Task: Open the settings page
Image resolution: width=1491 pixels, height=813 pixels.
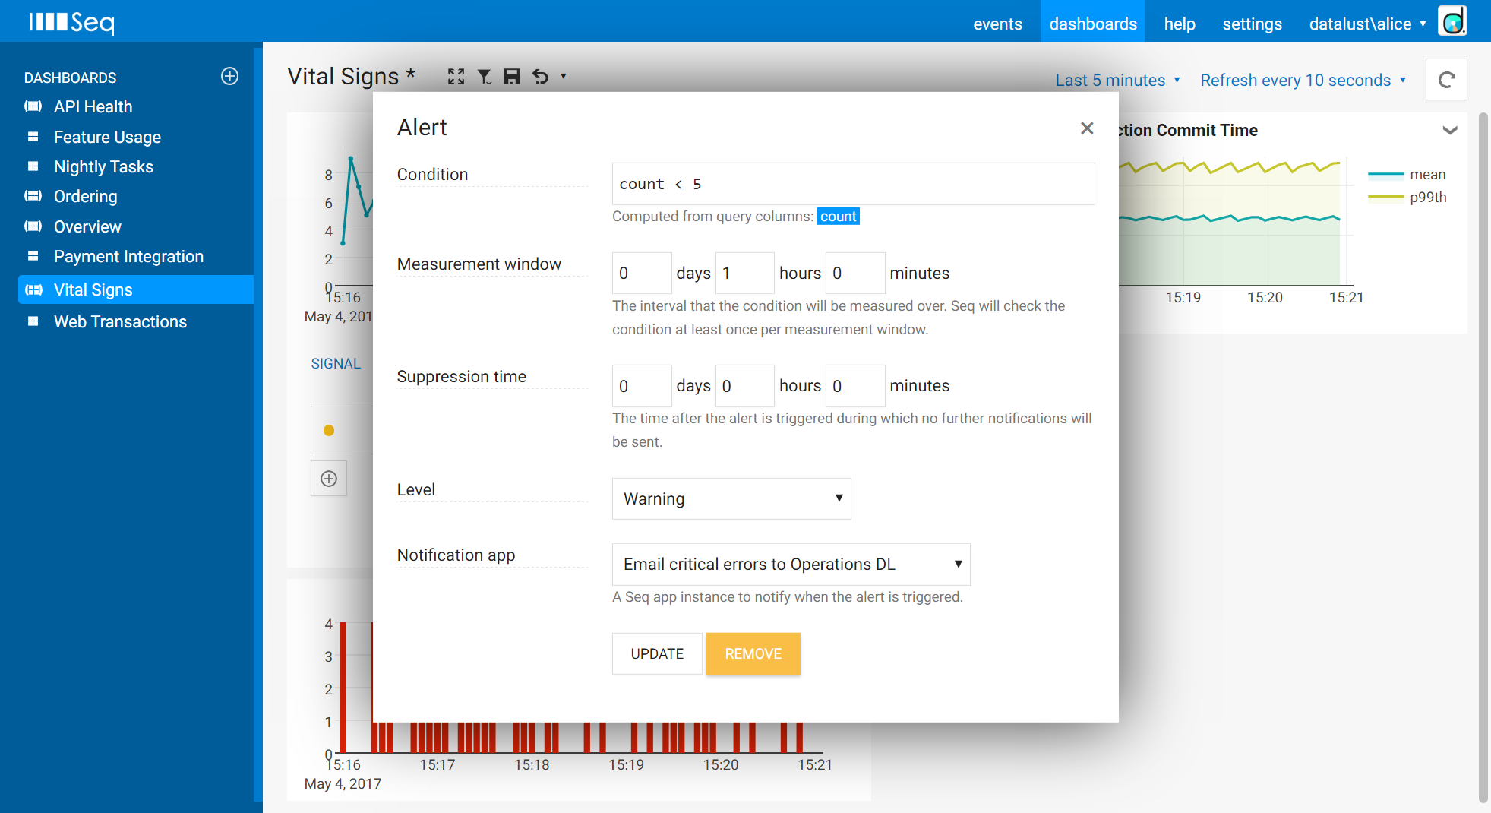Action: coord(1252,24)
